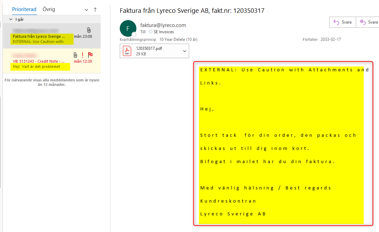379x232 pixels.
Task: Reverse the sort order with the up arrow
Action: point(95,10)
